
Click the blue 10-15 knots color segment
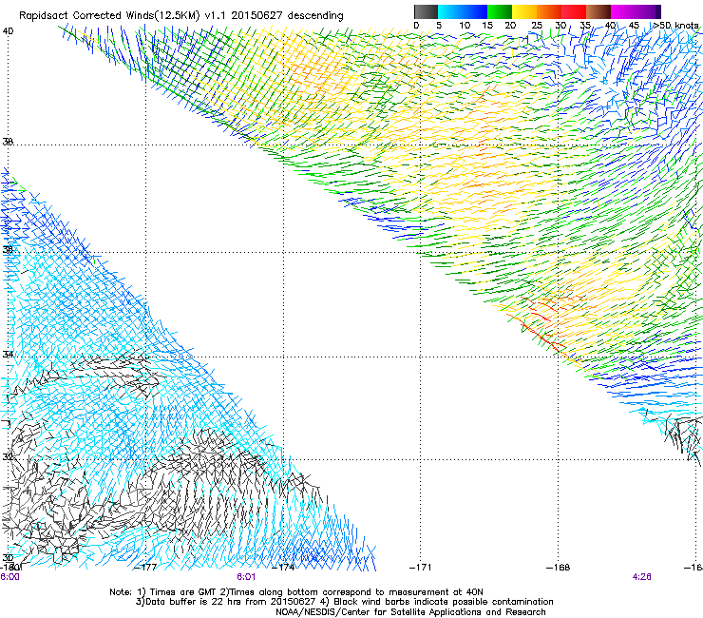click(x=475, y=11)
